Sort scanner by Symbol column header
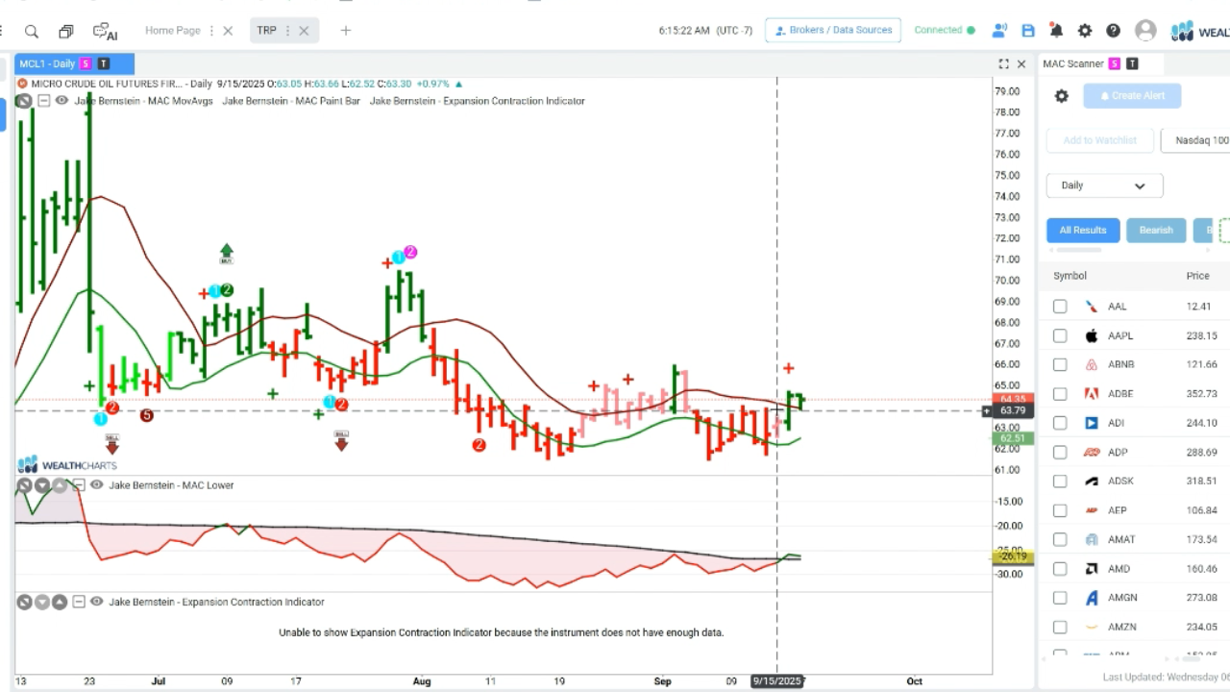This screenshot has width=1230, height=692. point(1070,276)
